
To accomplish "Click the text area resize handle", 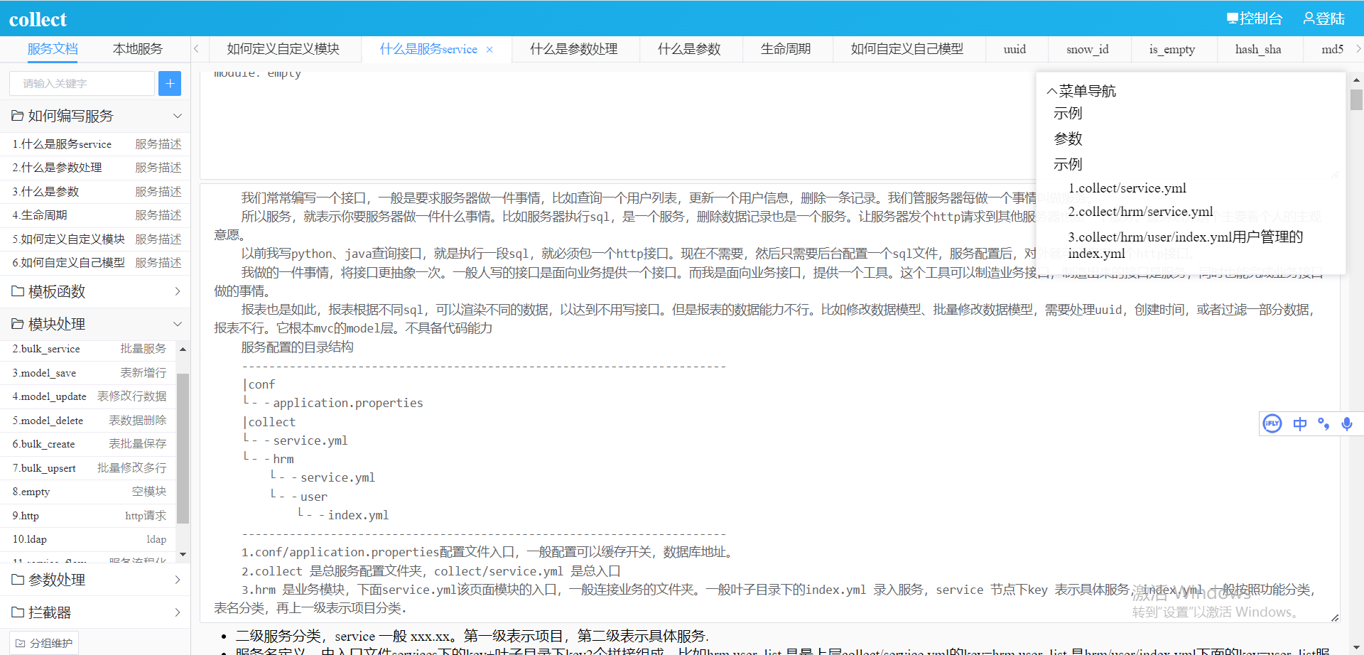I will (x=1335, y=618).
